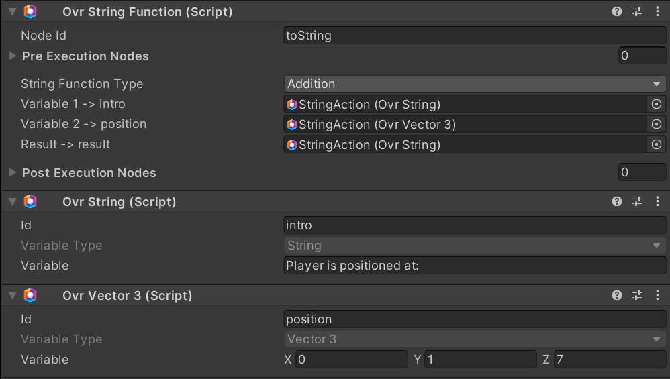Image resolution: width=670 pixels, height=379 pixels.
Task: Expand Pre Execution Nodes list
Action: pos(13,56)
